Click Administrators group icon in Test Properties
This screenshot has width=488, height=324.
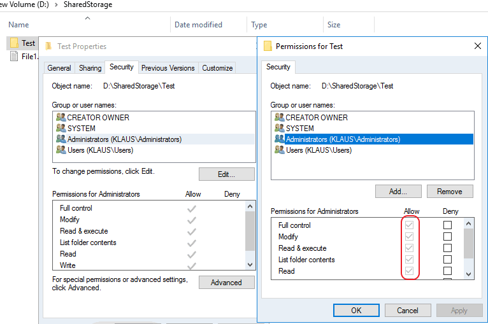click(x=61, y=139)
